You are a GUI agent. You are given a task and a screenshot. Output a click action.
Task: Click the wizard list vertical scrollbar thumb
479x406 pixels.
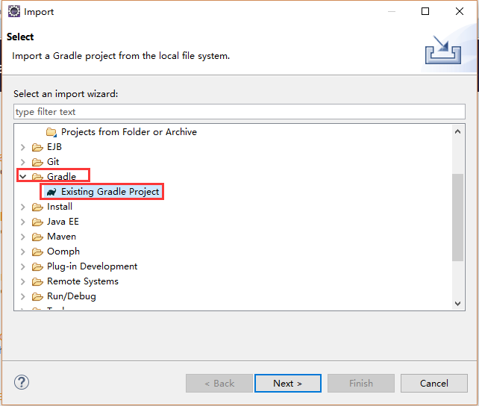(458, 216)
